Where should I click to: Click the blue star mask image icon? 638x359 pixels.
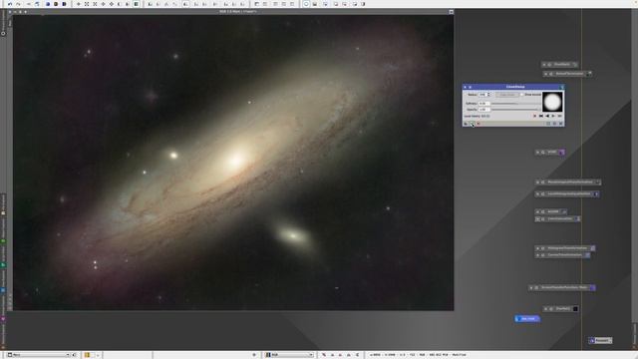tap(527, 319)
